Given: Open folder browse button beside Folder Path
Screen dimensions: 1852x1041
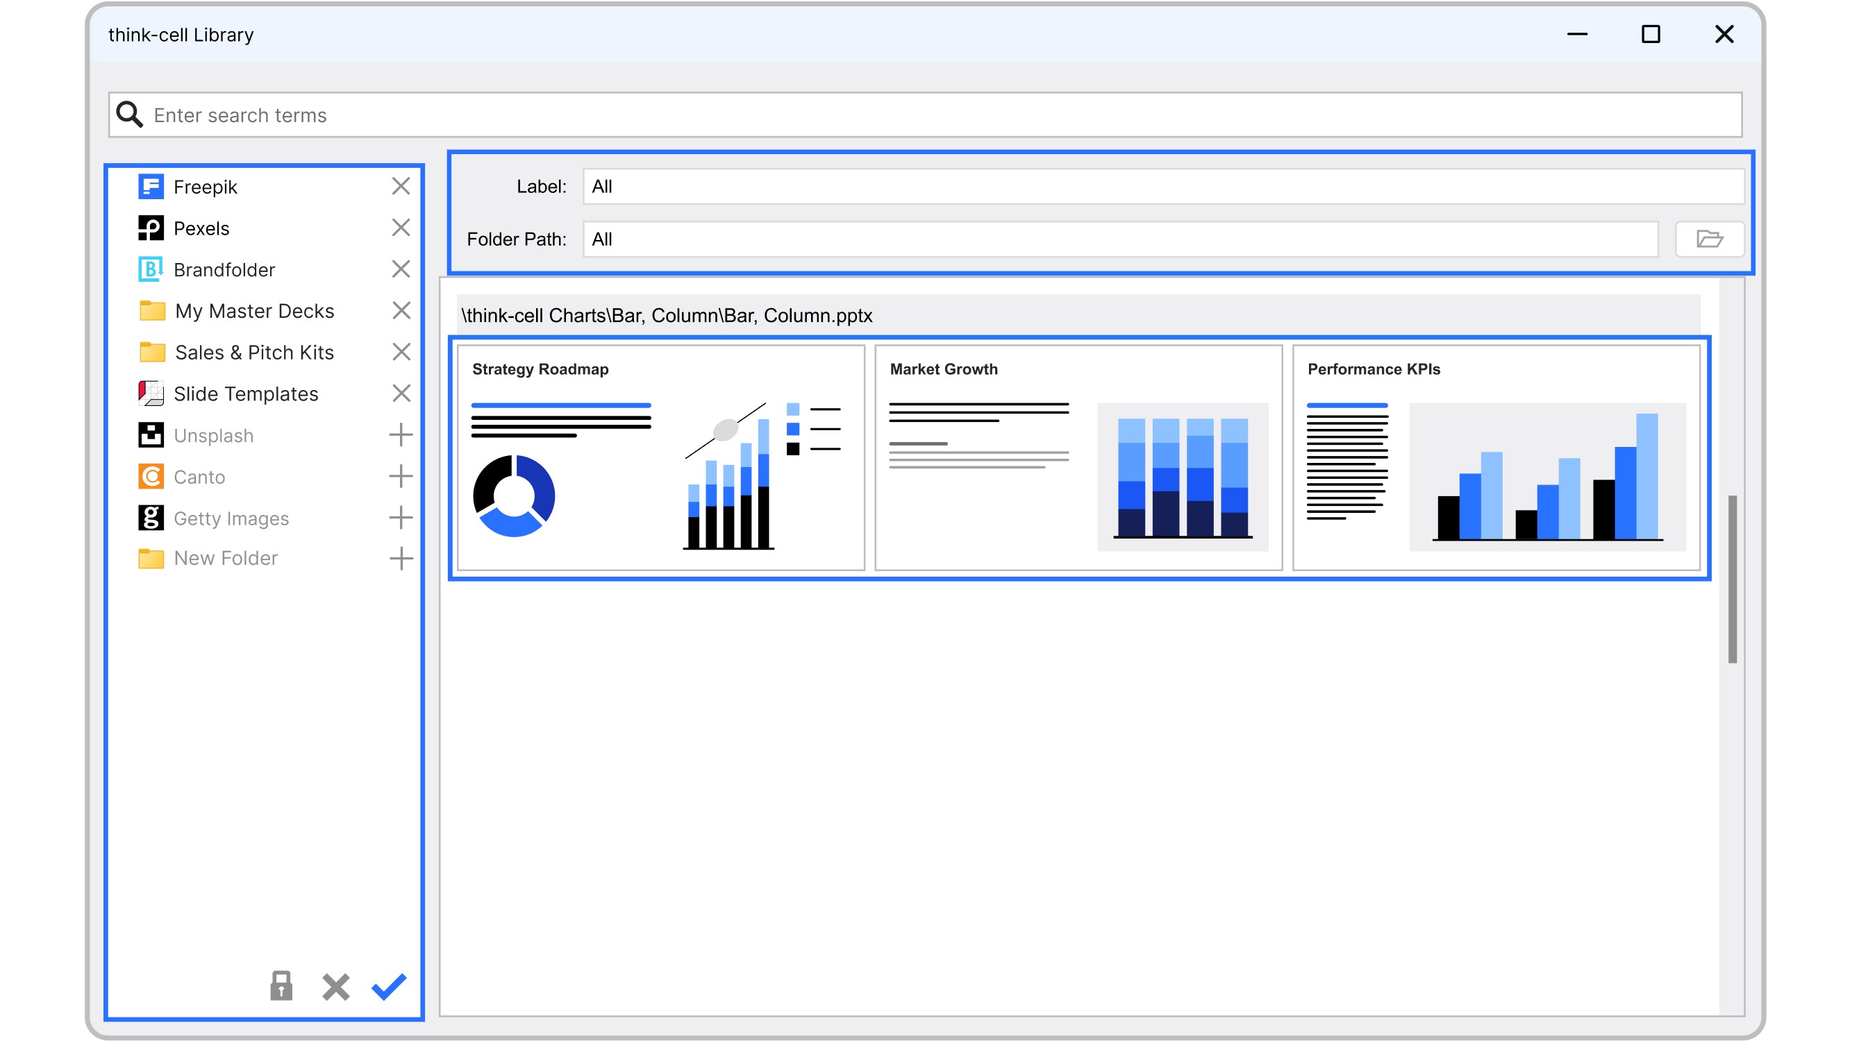Looking at the screenshot, I should pos(1709,239).
